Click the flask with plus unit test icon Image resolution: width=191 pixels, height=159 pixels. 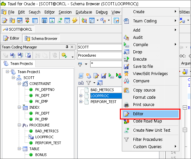pyautogui.click(x=60, y=20)
